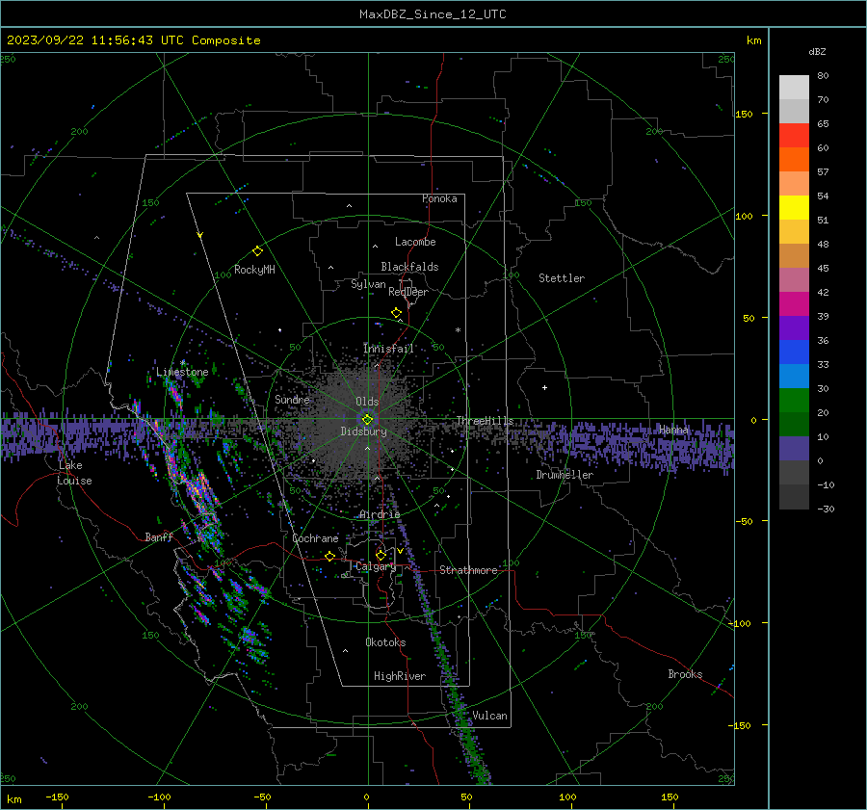The height and width of the screenshot is (810, 867).
Task: Click the Hanna label
Action: point(673,430)
